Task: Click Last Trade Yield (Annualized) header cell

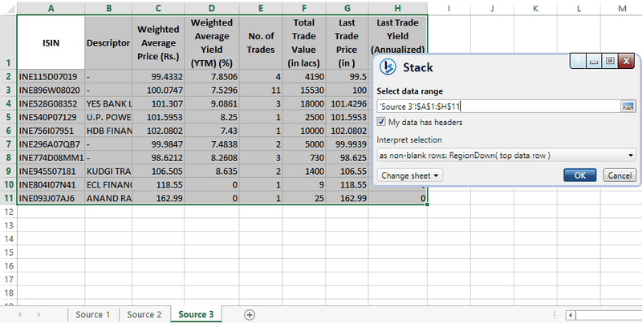Action: point(397,35)
